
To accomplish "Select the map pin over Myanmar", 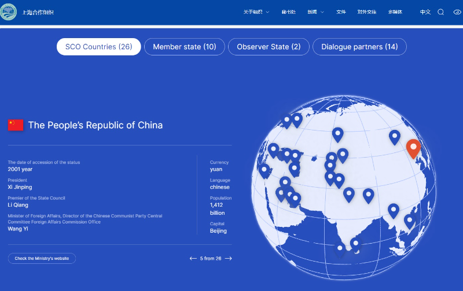I will pyautogui.click(x=394, y=211).
